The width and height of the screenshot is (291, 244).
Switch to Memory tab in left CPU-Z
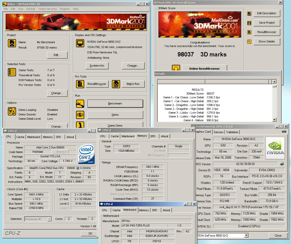pyautogui.click(x=48, y=137)
